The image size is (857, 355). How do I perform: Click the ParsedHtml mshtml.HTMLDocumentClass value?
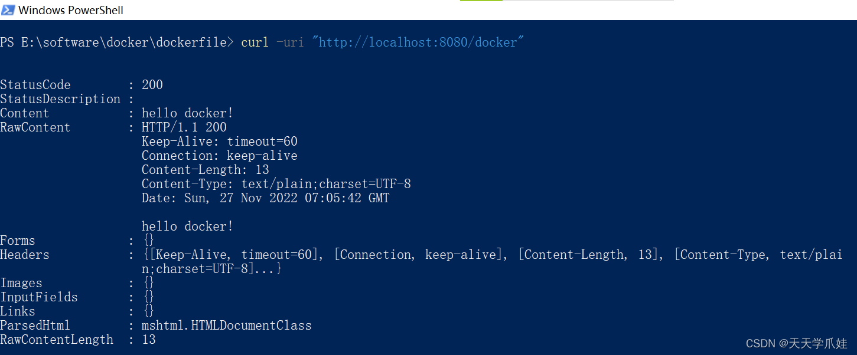click(227, 326)
